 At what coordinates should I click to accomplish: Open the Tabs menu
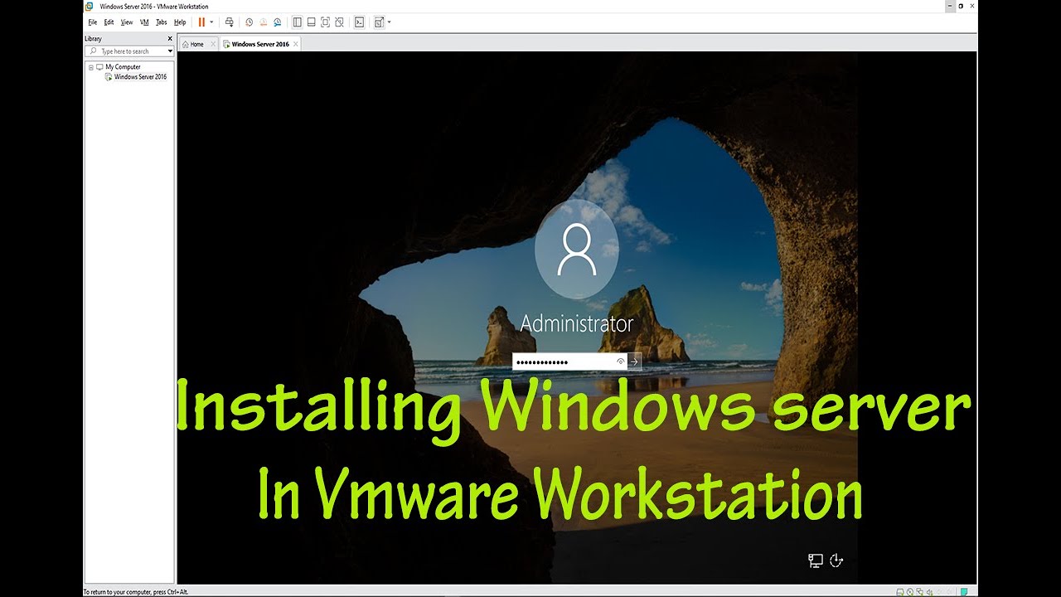(162, 22)
